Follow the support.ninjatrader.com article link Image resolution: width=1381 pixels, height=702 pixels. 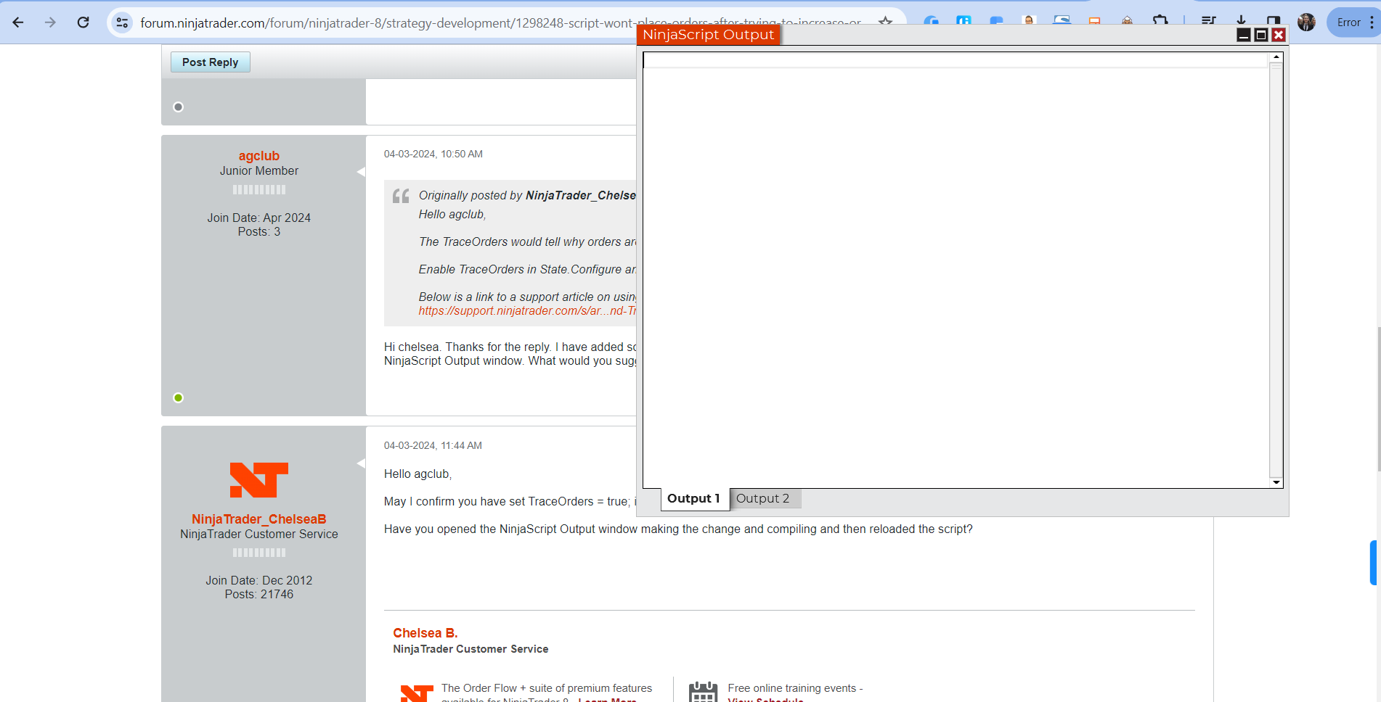pos(527,311)
